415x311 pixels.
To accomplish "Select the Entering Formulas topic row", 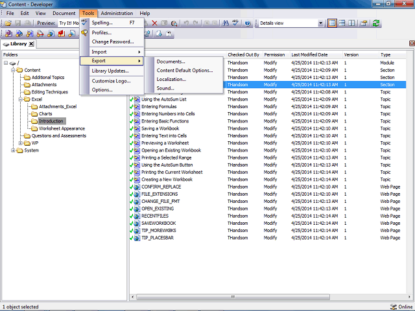I will tap(268, 106).
